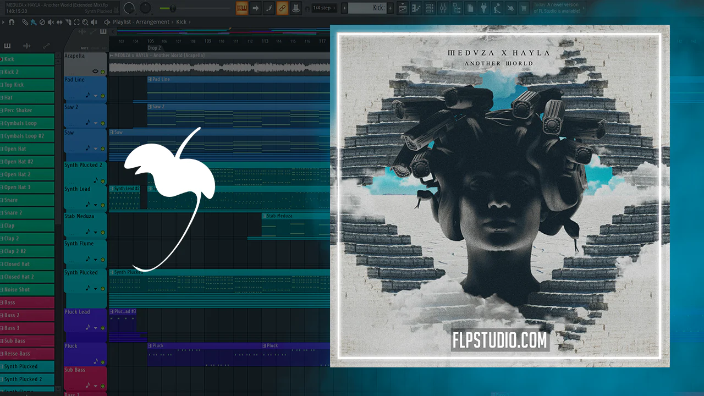Switch picker to the audio waveform tab

click(x=27, y=46)
